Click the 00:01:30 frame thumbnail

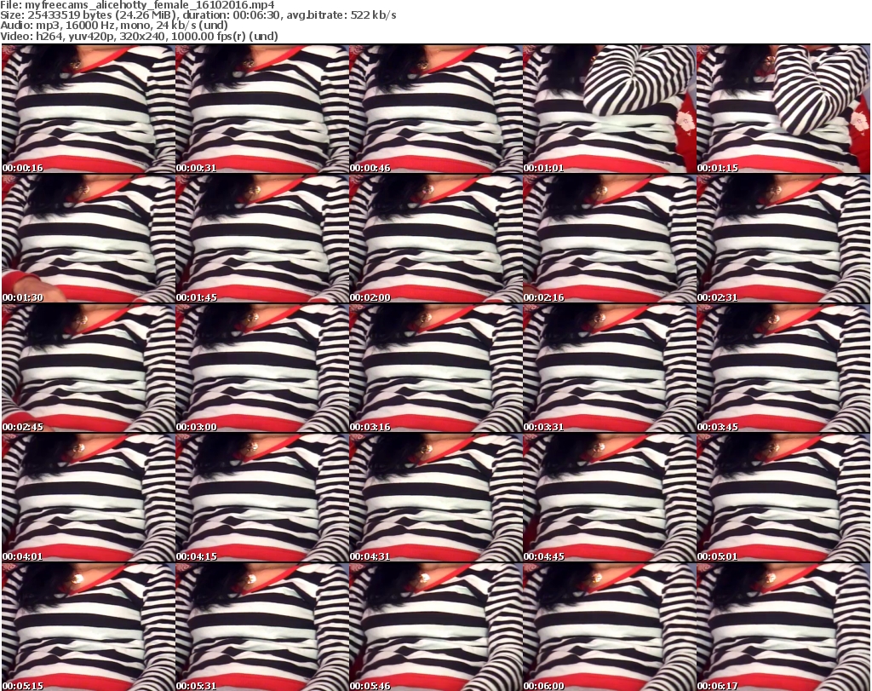coord(88,239)
